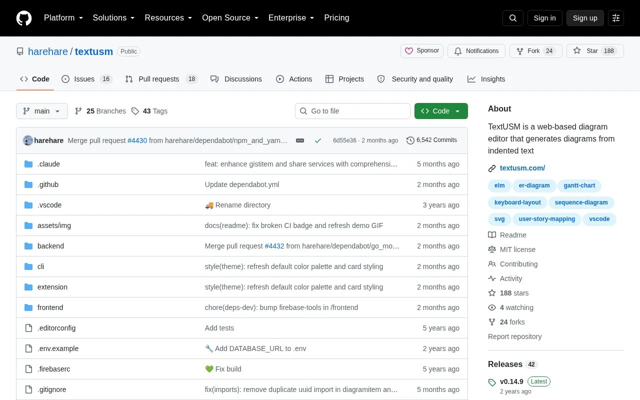The width and height of the screenshot is (640, 400).
Task: Click the Notifications bell button
Action: [476, 51]
